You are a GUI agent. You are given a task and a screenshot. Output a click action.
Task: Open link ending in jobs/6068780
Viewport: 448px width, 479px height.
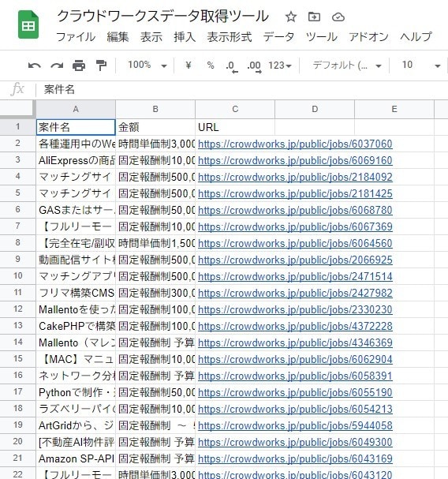(x=295, y=210)
